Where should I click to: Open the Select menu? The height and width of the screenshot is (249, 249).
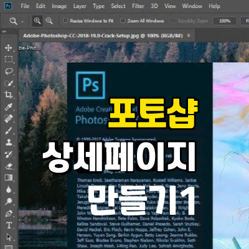click(118, 6)
